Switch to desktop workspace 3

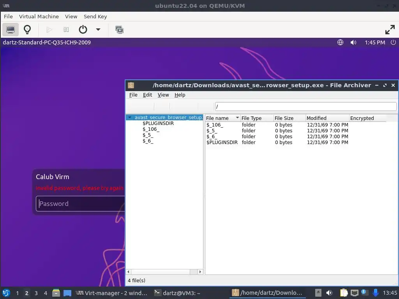pyautogui.click(x=36, y=293)
